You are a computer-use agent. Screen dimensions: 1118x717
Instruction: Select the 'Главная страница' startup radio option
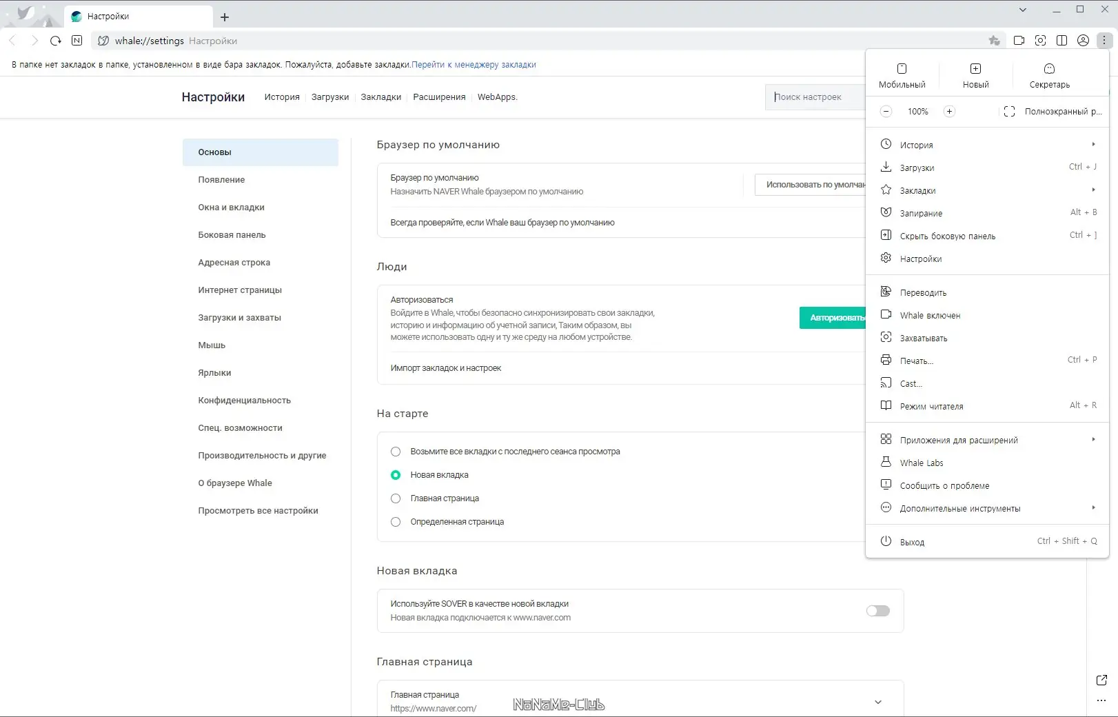click(396, 498)
